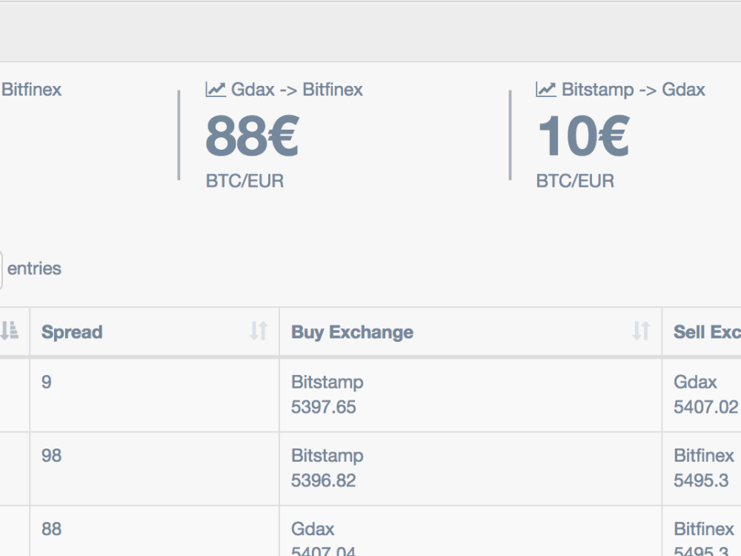The width and height of the screenshot is (741, 556).
Task: Open Gdax -> Bitfinex link
Action: pos(297,90)
